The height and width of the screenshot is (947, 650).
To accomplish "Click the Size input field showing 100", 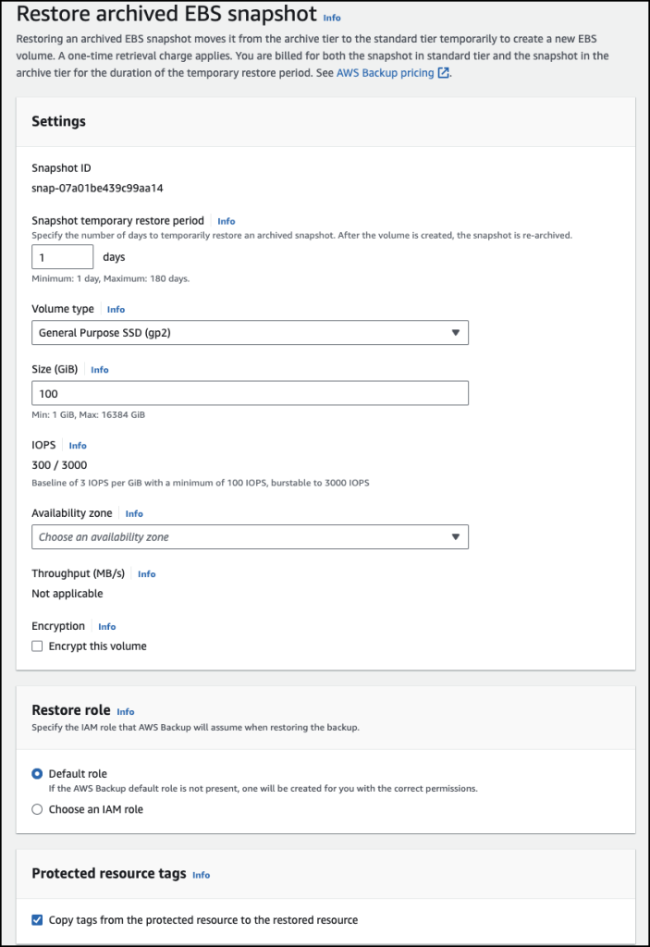I will pyautogui.click(x=250, y=392).
